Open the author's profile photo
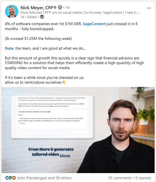 click(x=12, y=11)
